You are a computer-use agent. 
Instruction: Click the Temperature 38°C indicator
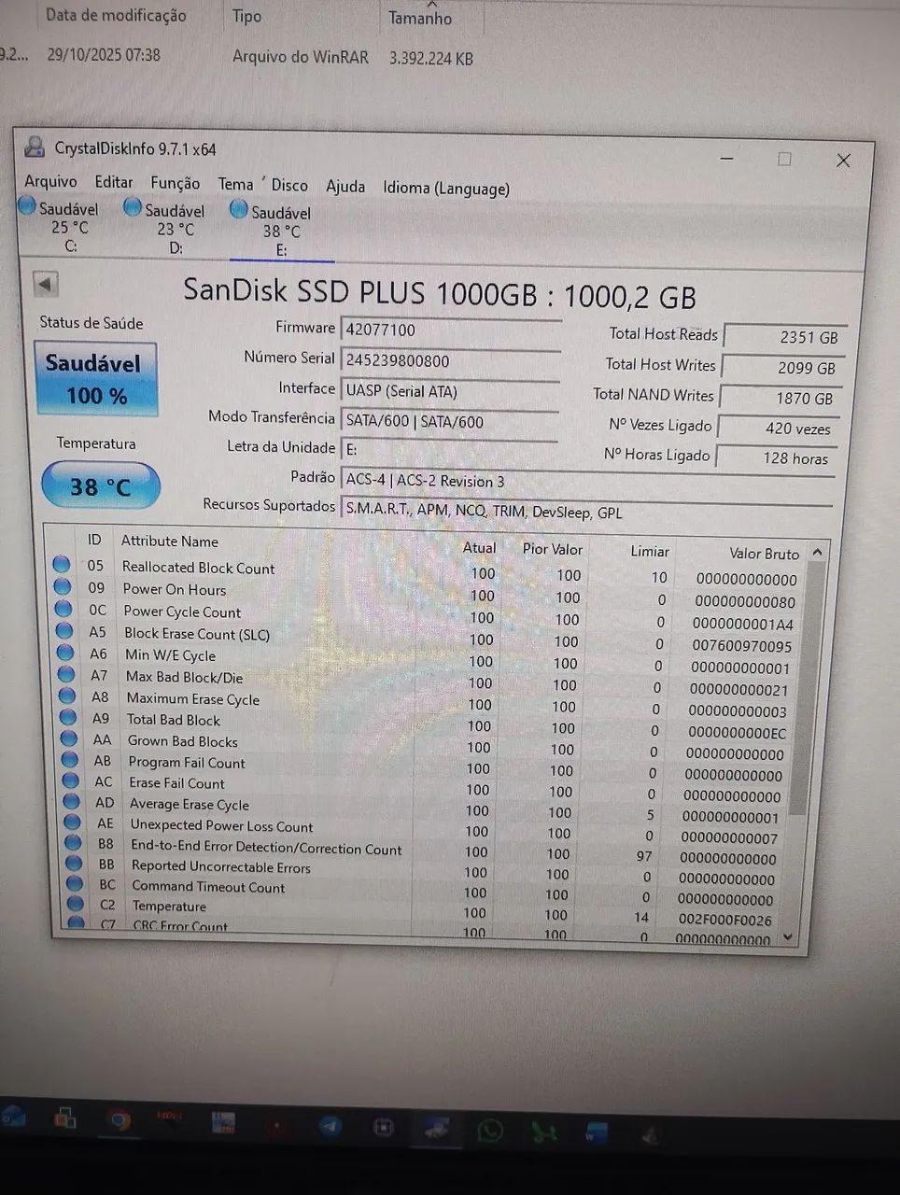point(100,485)
